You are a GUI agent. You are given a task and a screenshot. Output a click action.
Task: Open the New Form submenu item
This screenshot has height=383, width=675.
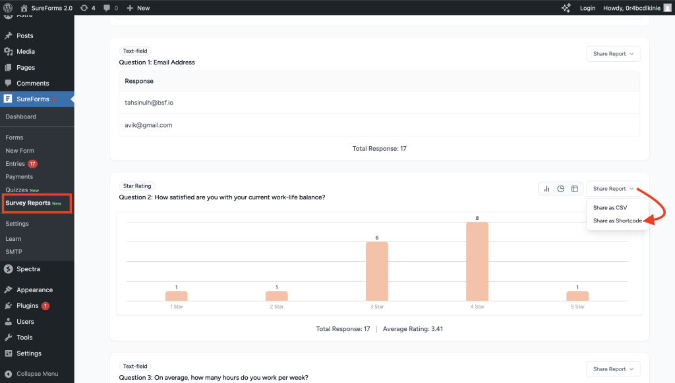coord(20,151)
